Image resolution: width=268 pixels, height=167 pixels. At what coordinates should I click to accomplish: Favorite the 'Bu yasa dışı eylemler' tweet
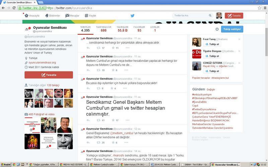[112, 88]
